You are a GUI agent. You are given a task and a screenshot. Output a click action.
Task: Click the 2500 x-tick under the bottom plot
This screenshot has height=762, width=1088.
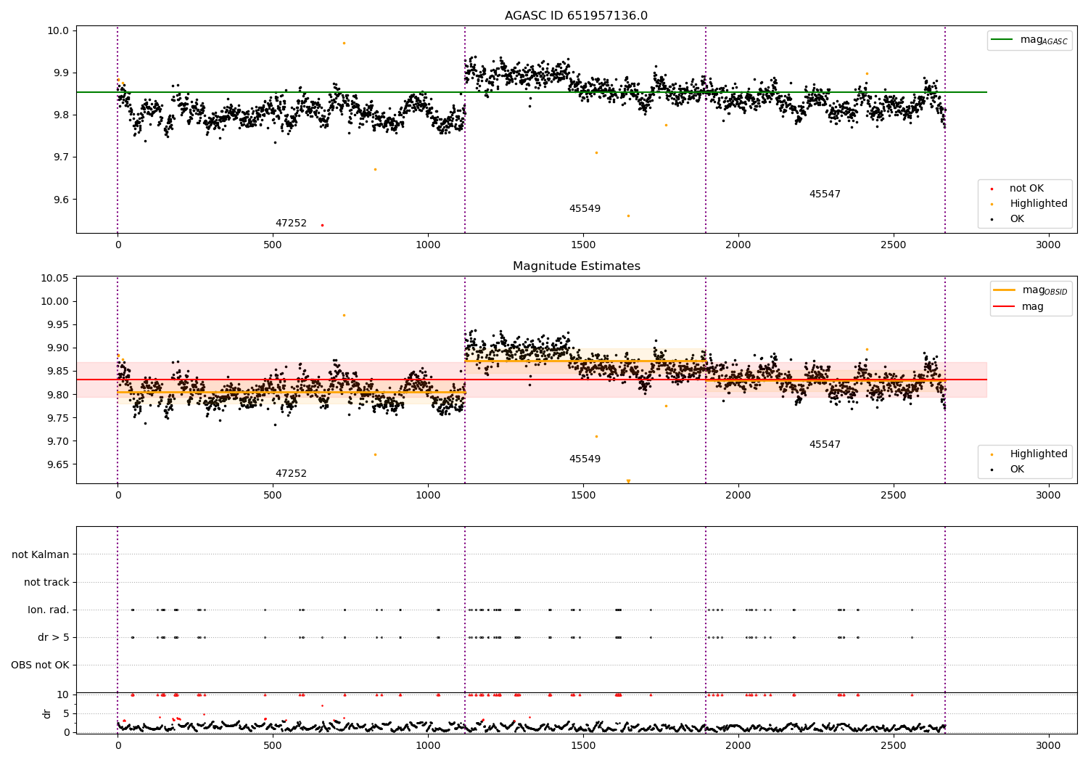click(894, 745)
